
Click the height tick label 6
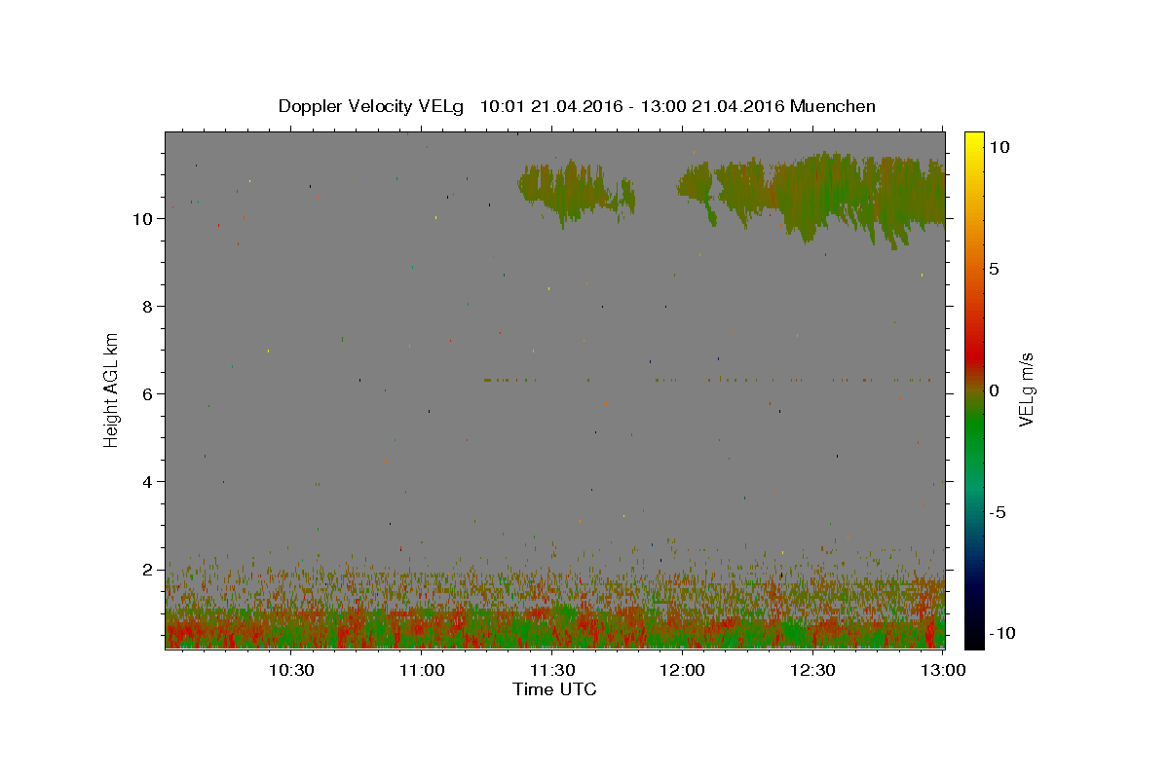pos(149,394)
